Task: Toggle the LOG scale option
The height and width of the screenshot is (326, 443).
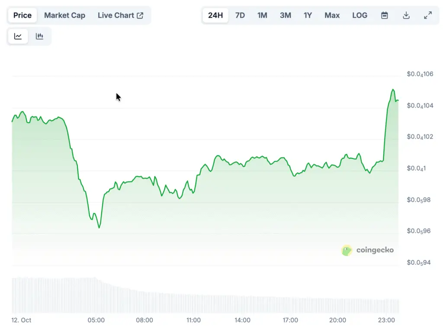Action: pos(360,16)
